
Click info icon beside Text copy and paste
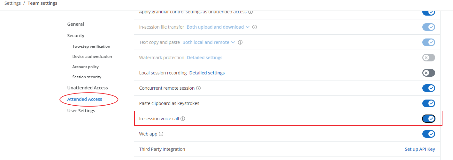tap(240, 42)
